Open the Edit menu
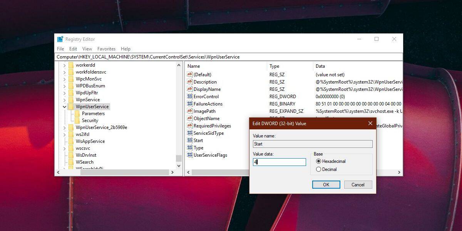Screen dimensions: 462x231 click(73, 49)
